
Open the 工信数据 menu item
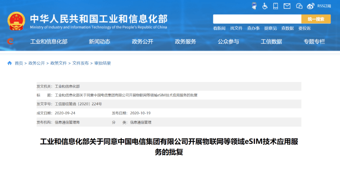pos(271,41)
